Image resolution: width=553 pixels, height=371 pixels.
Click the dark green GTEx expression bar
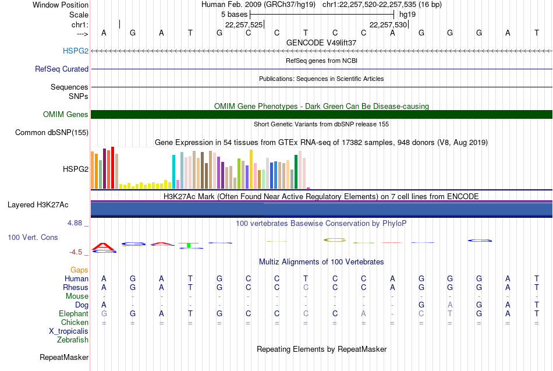click(296, 172)
